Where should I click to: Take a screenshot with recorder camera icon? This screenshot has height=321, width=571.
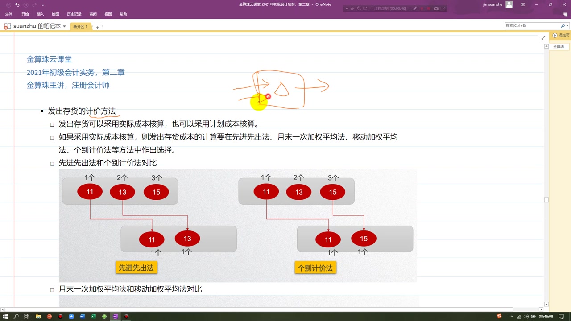click(x=436, y=8)
